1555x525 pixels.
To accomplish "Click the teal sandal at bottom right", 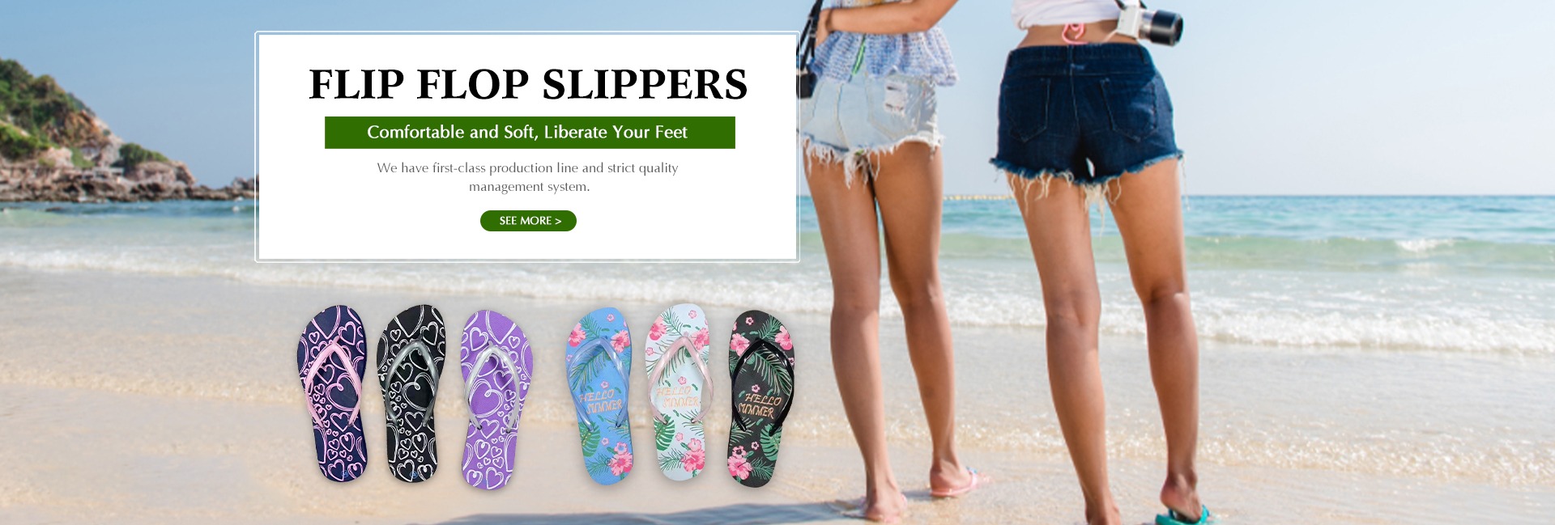I will (1182, 515).
